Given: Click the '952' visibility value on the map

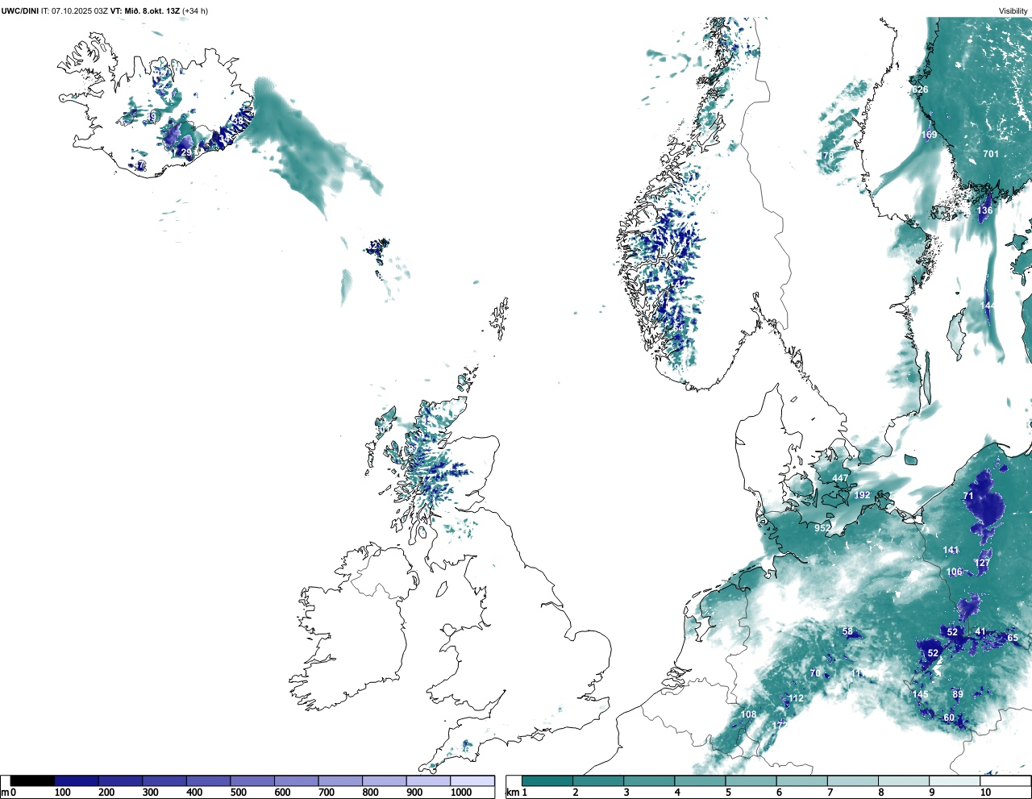Looking at the screenshot, I should [x=822, y=528].
